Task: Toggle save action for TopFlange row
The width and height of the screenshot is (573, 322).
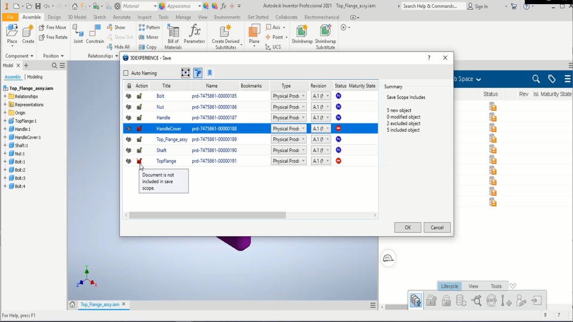Action: (x=139, y=161)
